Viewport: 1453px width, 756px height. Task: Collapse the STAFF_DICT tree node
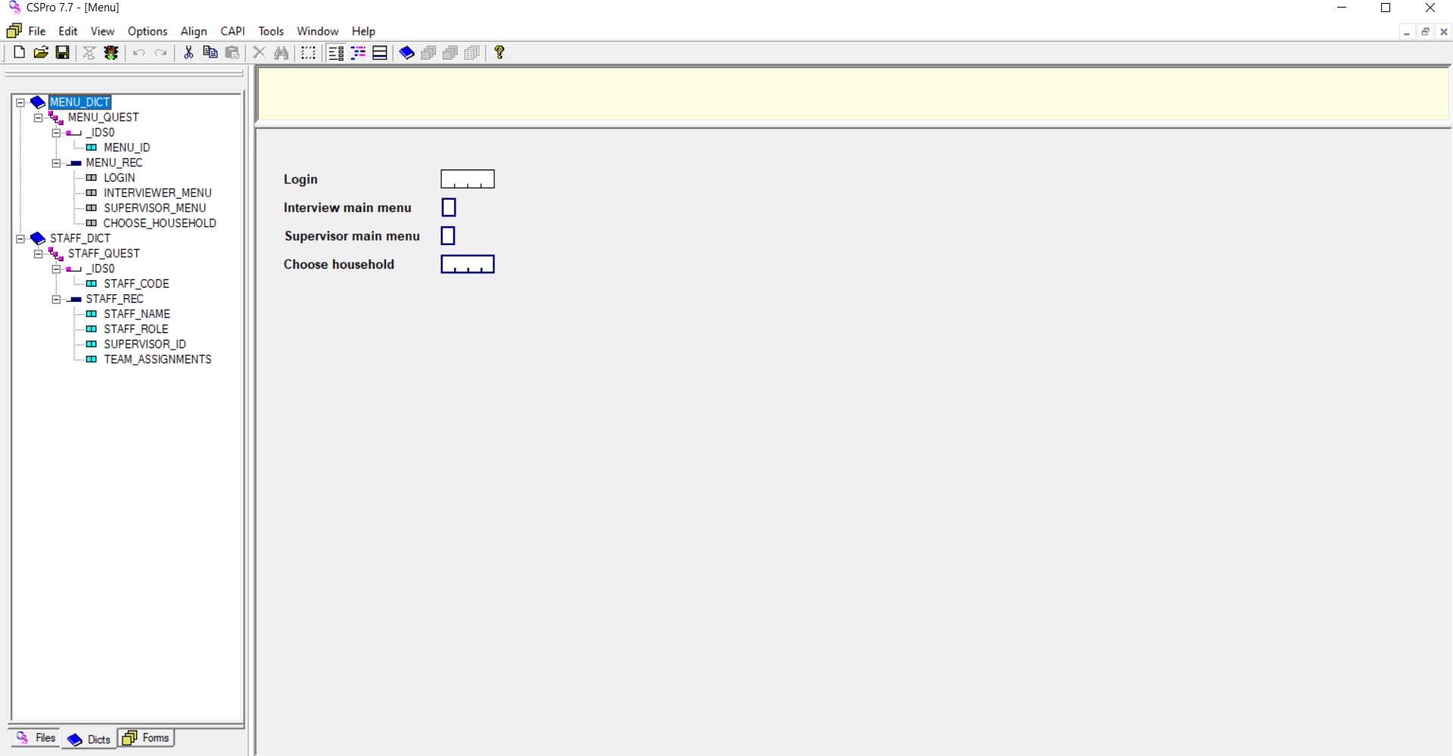20,238
